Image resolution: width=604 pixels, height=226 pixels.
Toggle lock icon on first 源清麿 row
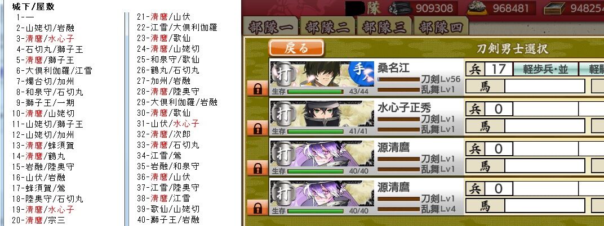(x=257, y=168)
